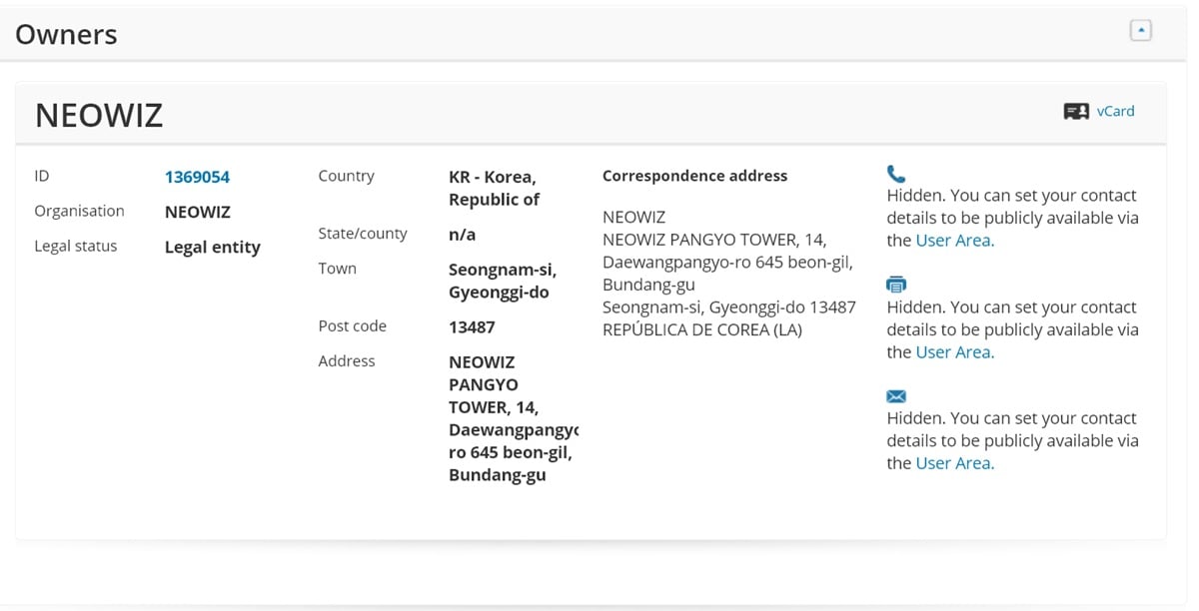Select the Seongnam-si town value
1199x611 pixels.
point(503,282)
